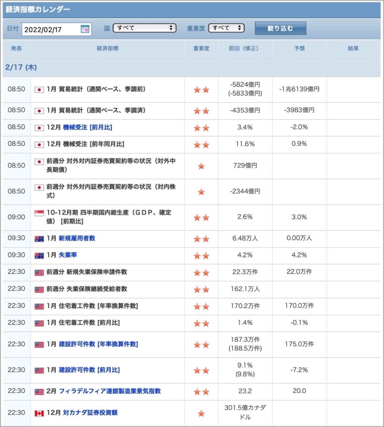Click 1月 住宅着工件数 [前月比] indicator text
Image resolution: width=384 pixels, height=427 pixels.
[x=83, y=323]
